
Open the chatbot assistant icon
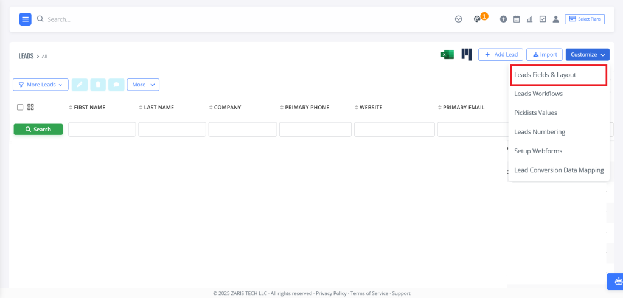[618, 282]
